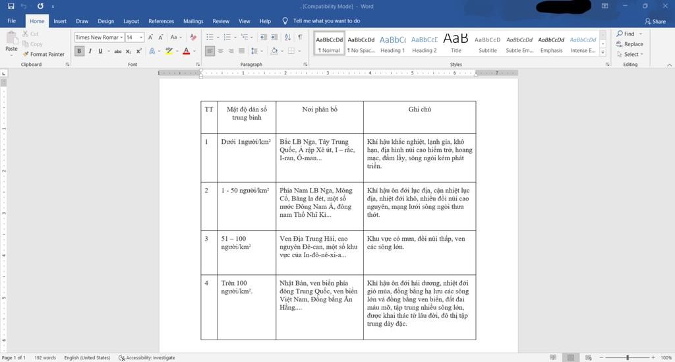The height and width of the screenshot is (362, 675).
Task: Decrease the paragraph indent
Action: [x=264, y=38]
